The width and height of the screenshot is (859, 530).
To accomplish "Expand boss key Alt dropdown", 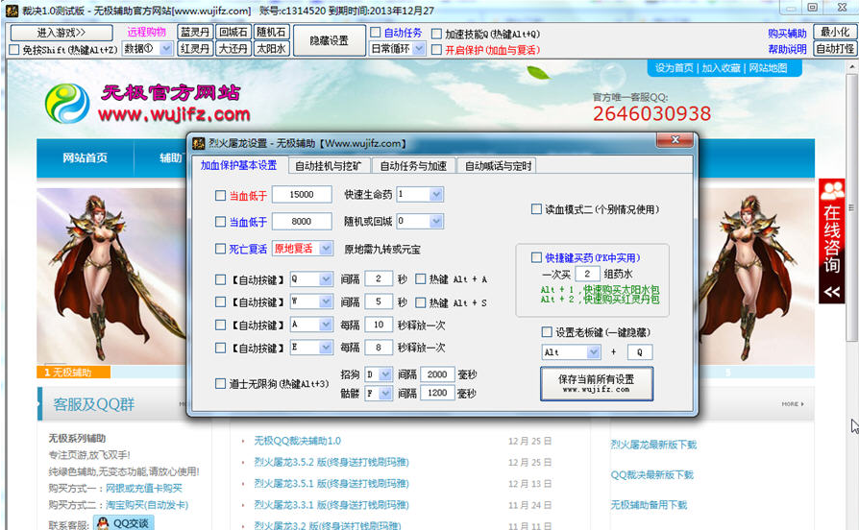I will (x=593, y=352).
